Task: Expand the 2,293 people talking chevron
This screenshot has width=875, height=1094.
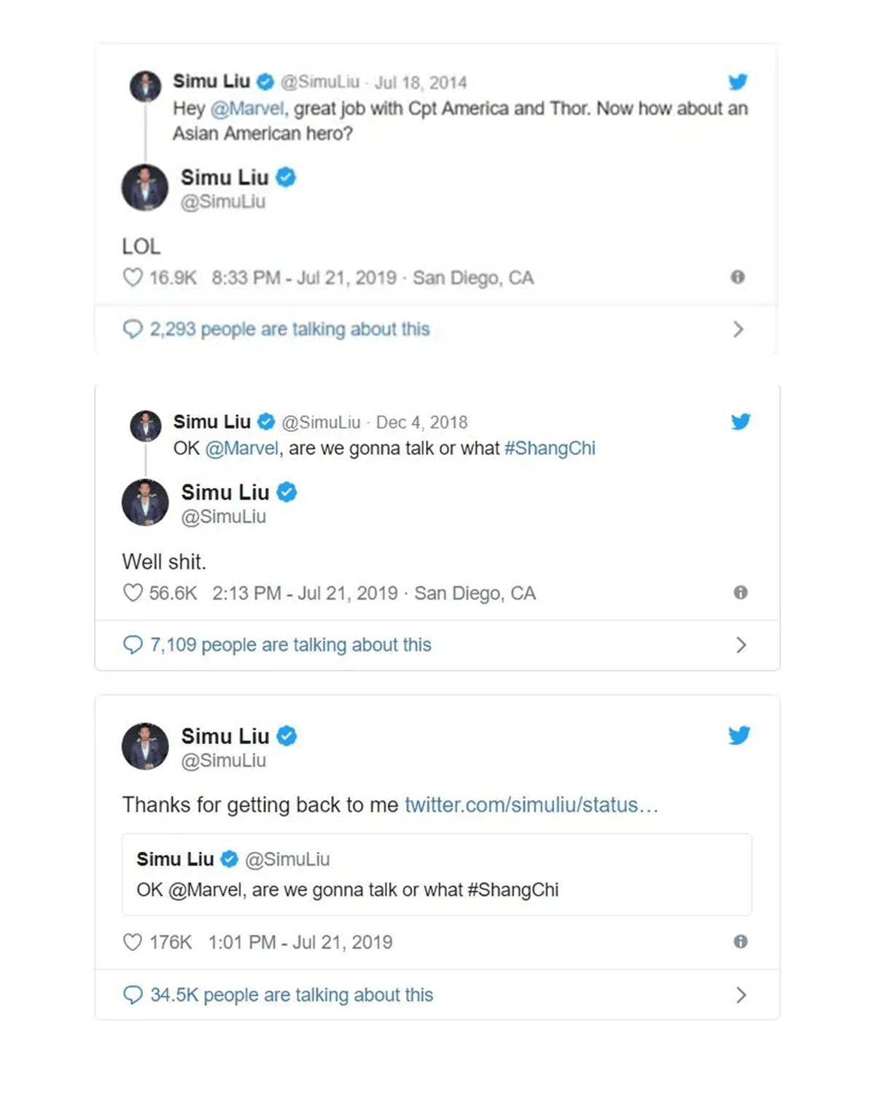Action: (x=738, y=330)
